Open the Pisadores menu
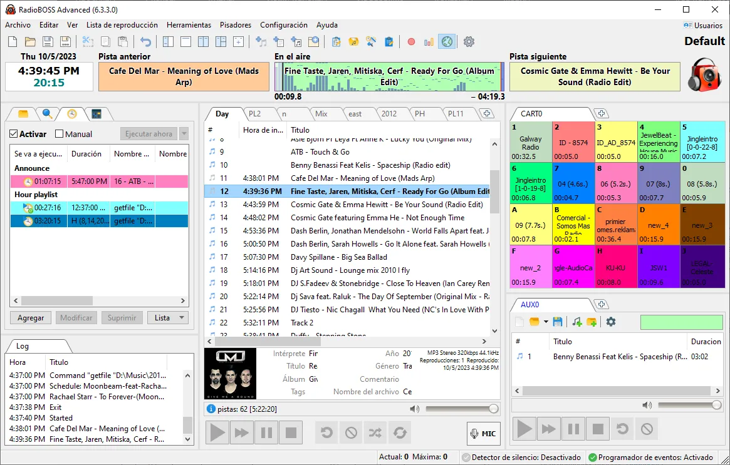This screenshot has width=730, height=465. coord(236,25)
